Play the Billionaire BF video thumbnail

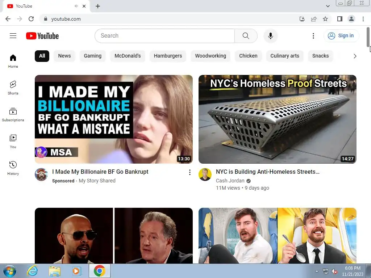coord(113,119)
